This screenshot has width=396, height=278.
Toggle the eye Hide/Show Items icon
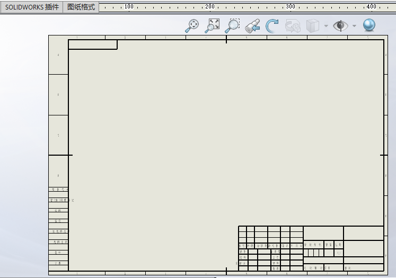(x=340, y=25)
